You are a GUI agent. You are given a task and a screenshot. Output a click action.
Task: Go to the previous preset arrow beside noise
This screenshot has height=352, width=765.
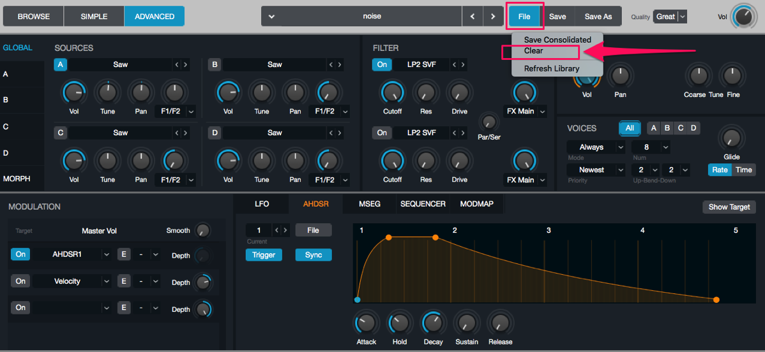[x=473, y=17]
